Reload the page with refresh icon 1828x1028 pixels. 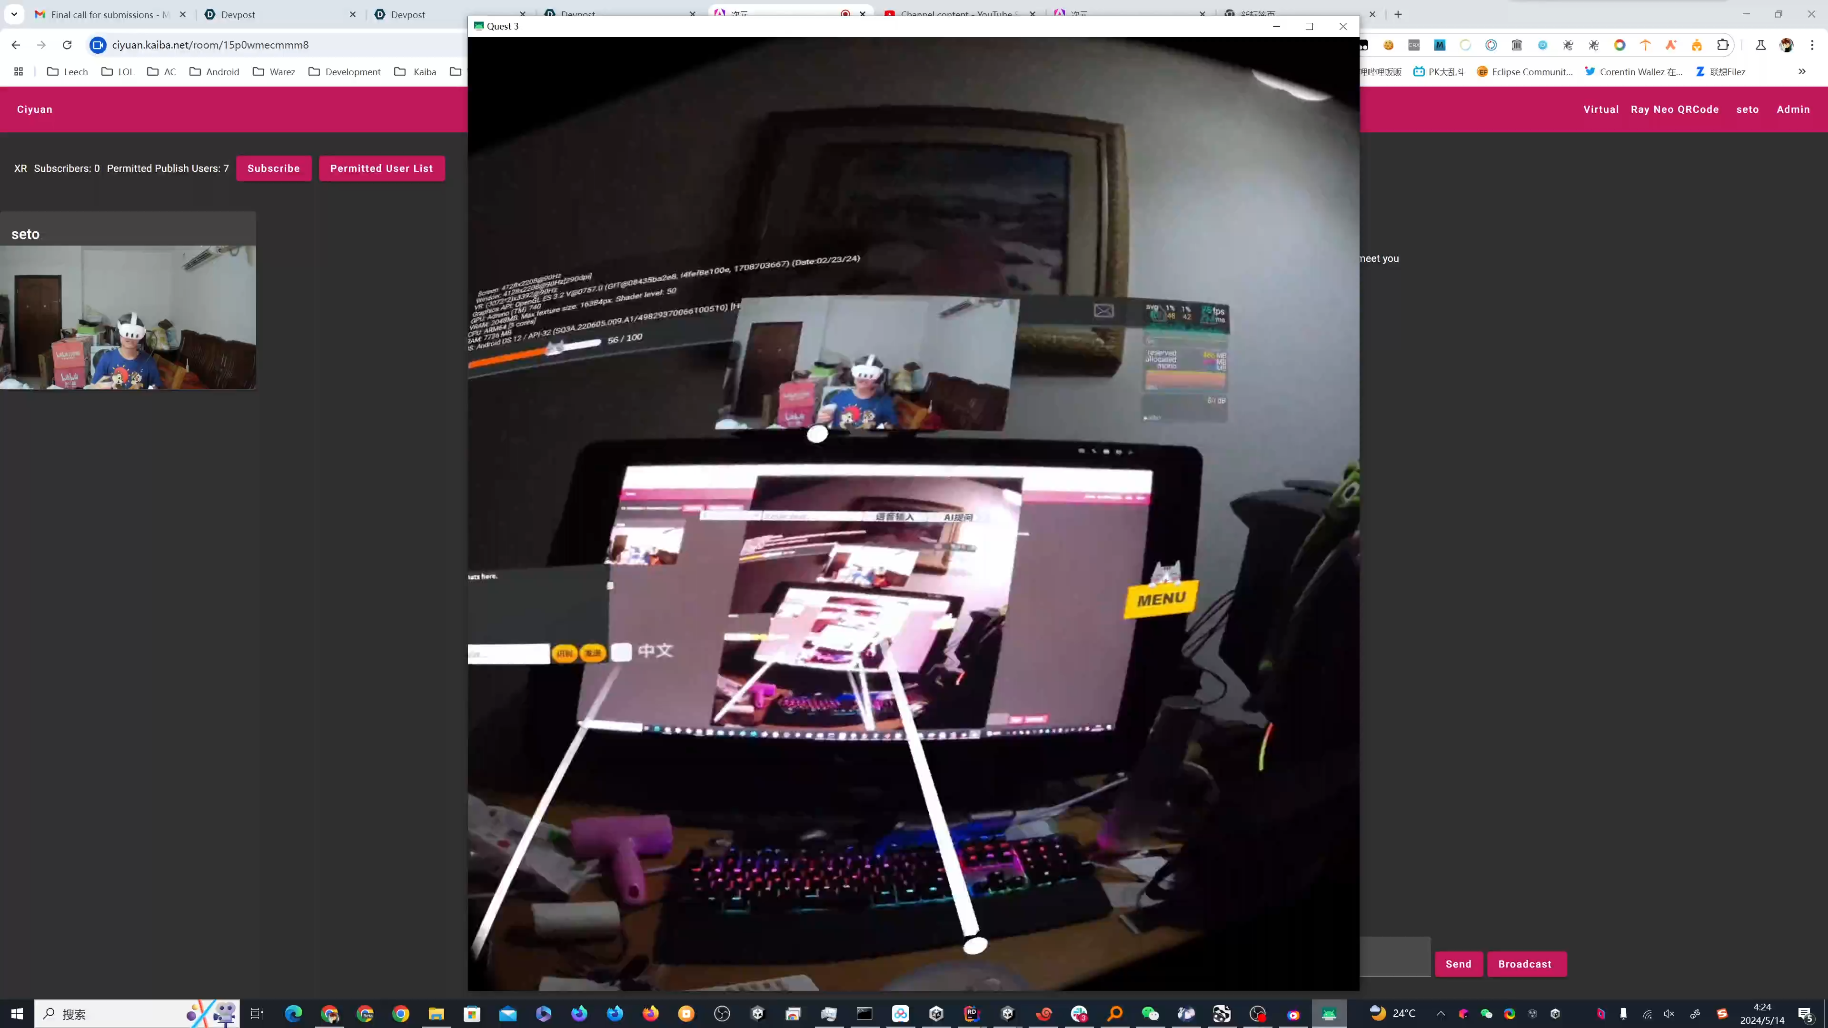67,45
